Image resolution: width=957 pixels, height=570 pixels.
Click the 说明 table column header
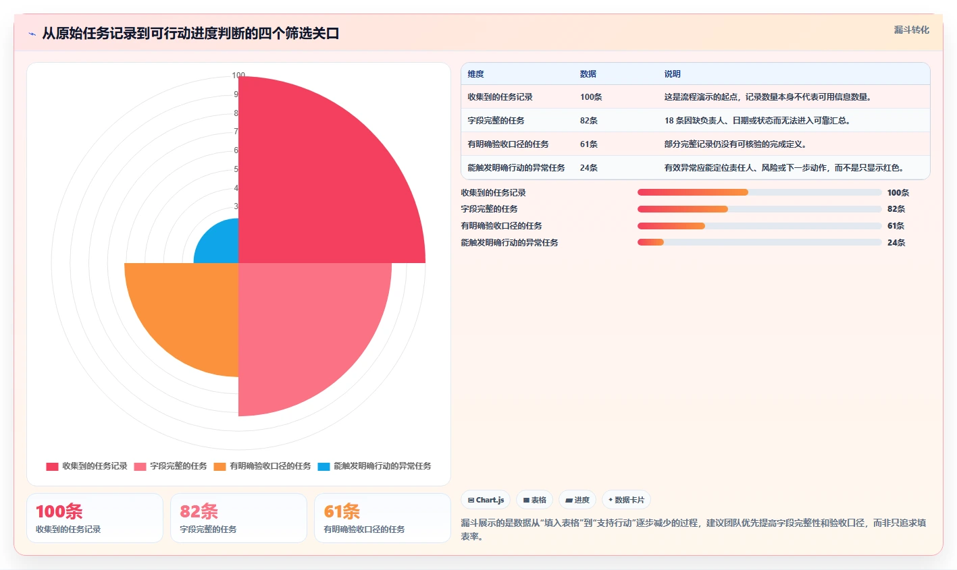tap(673, 74)
